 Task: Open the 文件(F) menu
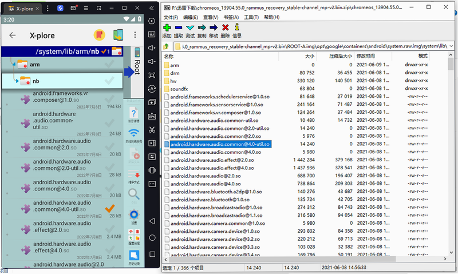171,17
